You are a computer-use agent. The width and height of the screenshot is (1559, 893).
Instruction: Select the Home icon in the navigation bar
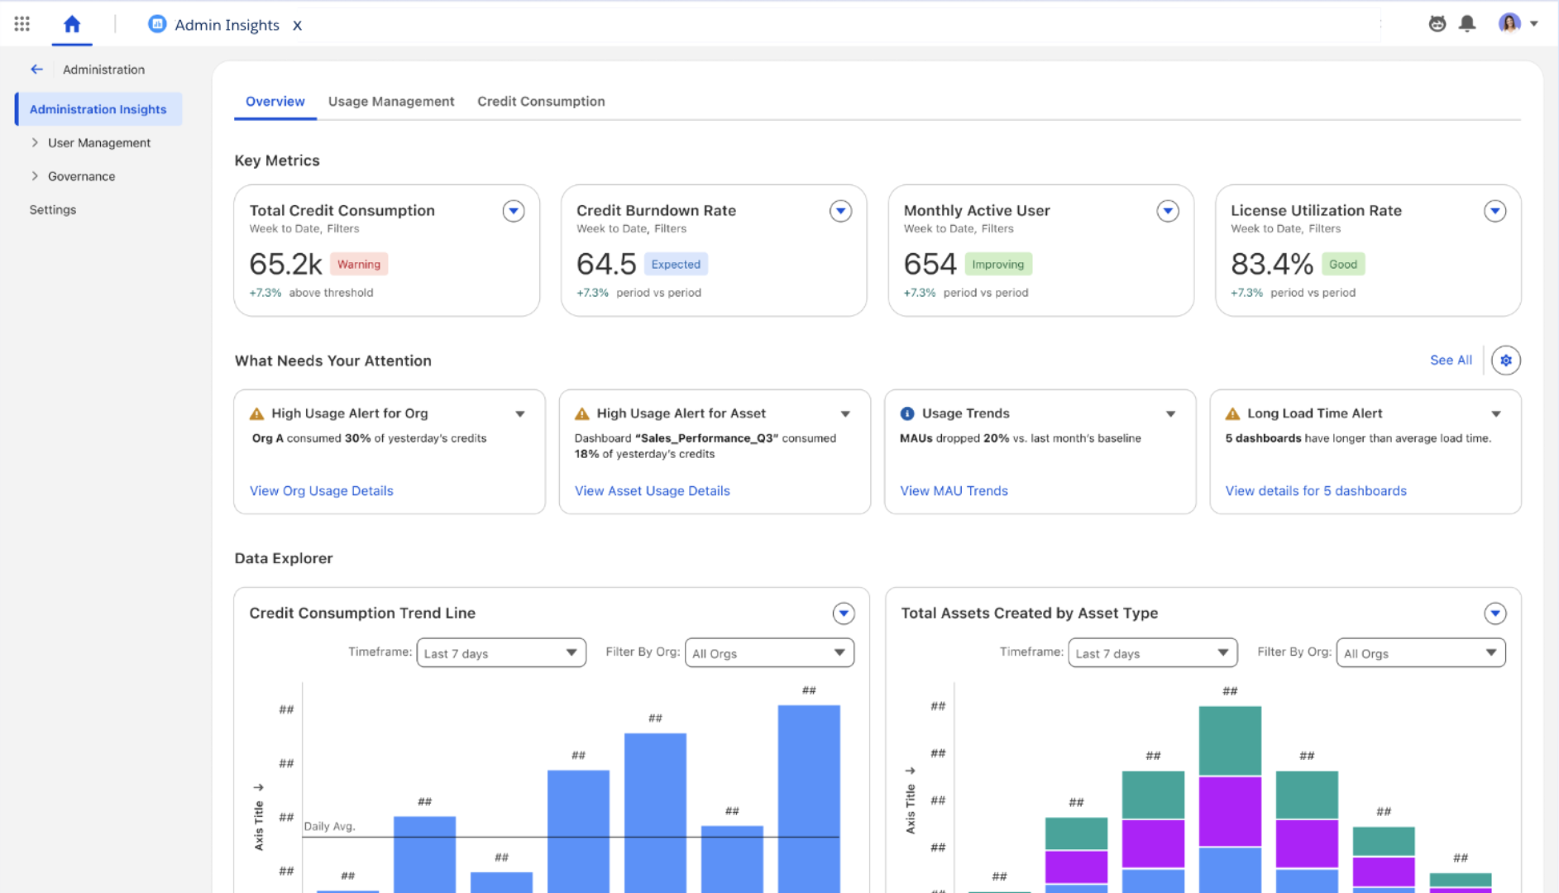[x=72, y=23]
